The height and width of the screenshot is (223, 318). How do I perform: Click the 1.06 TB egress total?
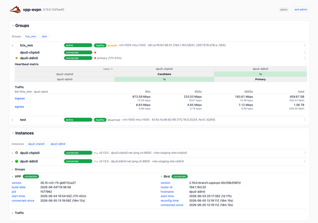(299, 105)
